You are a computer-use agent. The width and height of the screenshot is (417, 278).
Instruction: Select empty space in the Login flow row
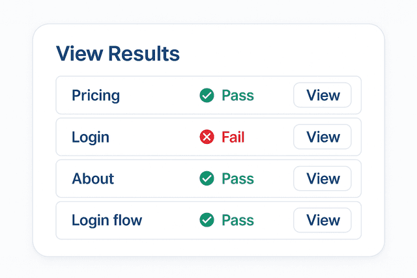171,220
